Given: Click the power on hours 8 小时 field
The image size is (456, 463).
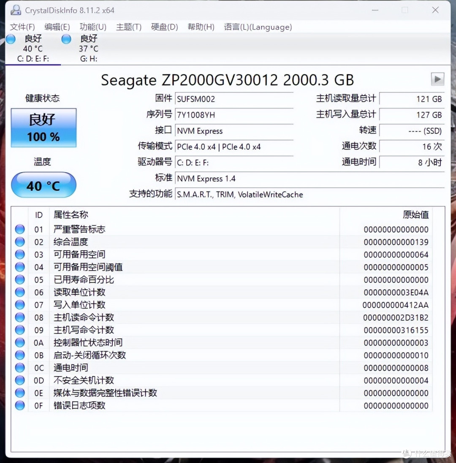Looking at the screenshot, I should (412, 163).
